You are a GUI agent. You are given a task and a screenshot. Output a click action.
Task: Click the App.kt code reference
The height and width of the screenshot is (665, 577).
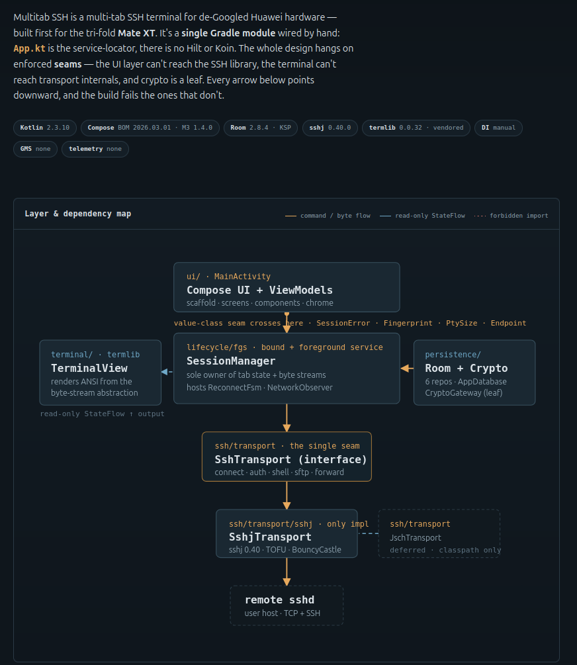pyautogui.click(x=29, y=48)
